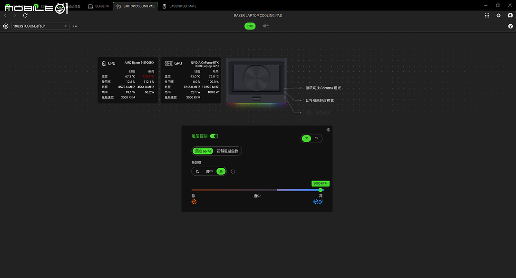Open the settings gear icon
The width and height of the screenshot is (516, 278).
click(x=498, y=16)
